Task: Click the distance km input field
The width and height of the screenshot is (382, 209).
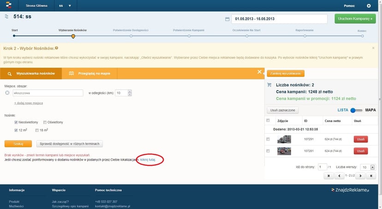Action: click(x=122, y=93)
